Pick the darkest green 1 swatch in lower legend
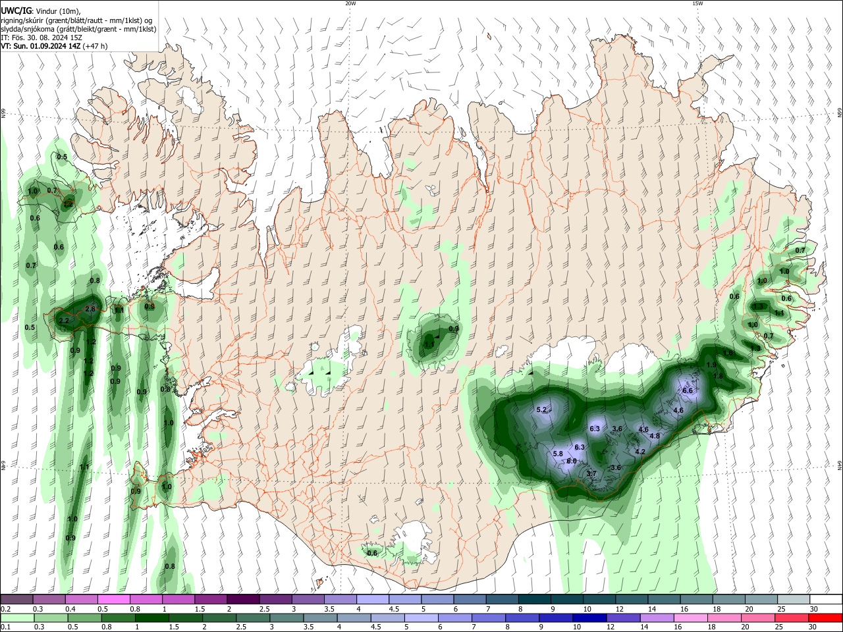The image size is (843, 632). click(x=151, y=618)
